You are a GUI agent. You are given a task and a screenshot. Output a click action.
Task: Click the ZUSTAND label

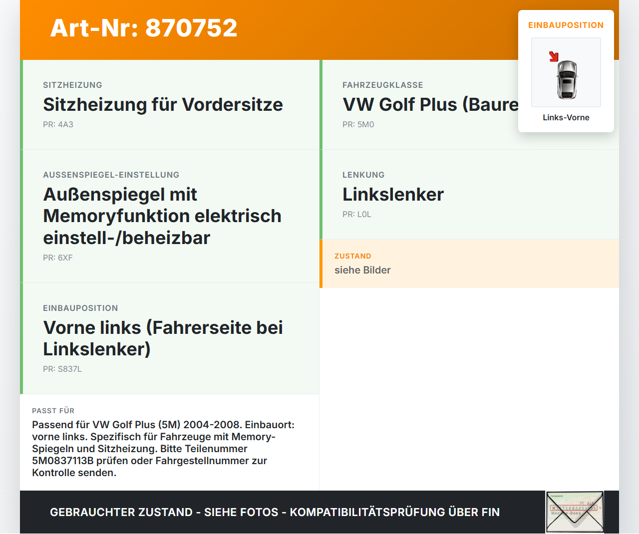point(352,256)
